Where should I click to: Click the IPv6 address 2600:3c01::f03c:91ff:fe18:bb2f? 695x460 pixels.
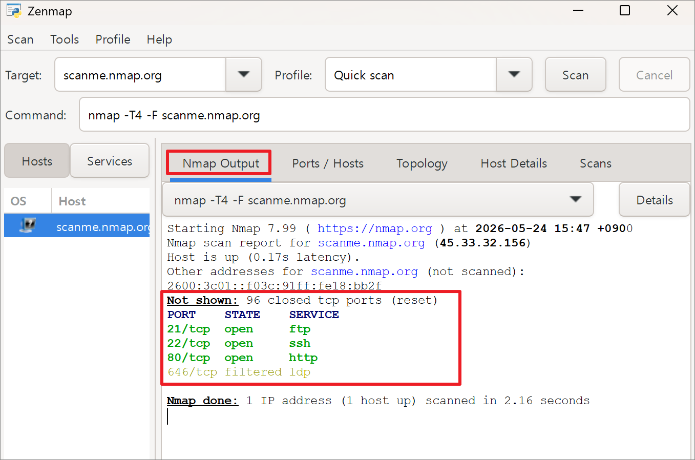pyautogui.click(x=275, y=285)
